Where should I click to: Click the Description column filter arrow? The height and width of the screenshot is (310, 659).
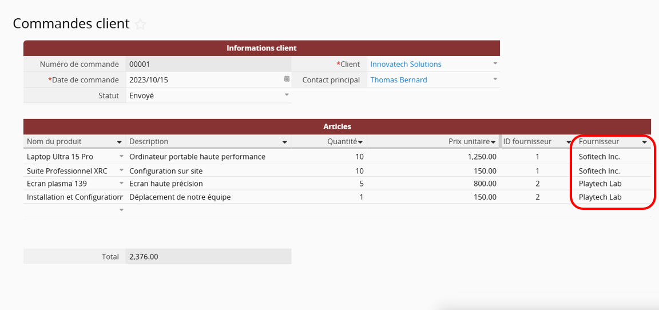pyautogui.click(x=284, y=142)
